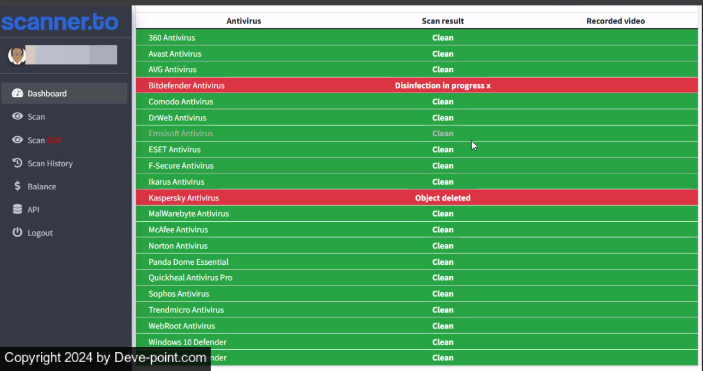The image size is (703, 371).
Task: Click Clean result for Norton Antivirus
Action: 443,246
